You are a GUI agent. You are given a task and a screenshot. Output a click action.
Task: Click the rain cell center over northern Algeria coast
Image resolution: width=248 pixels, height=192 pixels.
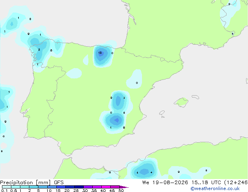[x=144, y=172]
